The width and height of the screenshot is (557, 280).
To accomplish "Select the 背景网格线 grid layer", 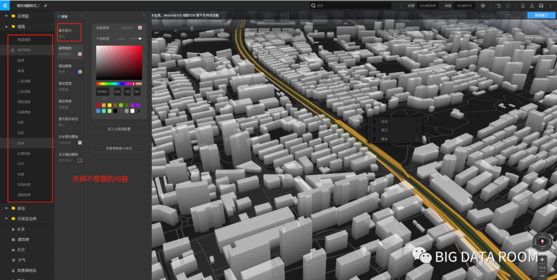I will click(27, 270).
